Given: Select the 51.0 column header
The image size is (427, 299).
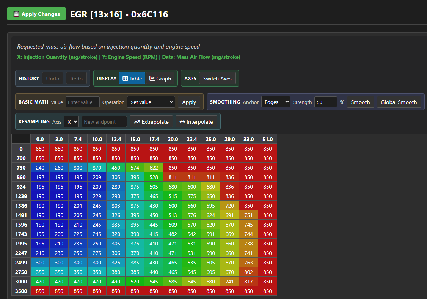Looking at the screenshot, I should [267, 139].
